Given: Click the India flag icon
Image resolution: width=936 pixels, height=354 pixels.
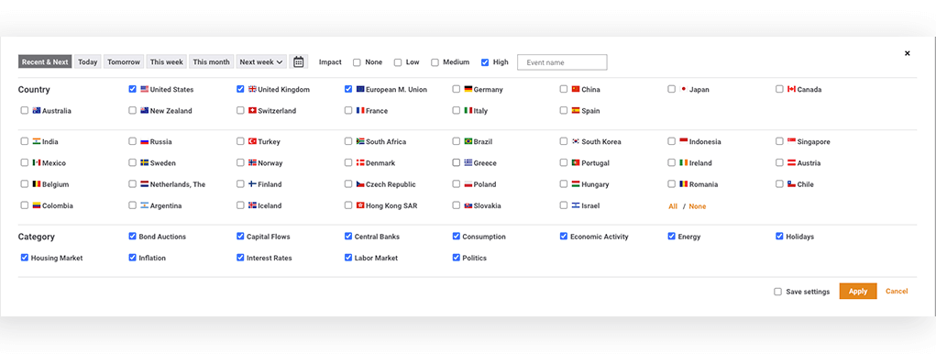Looking at the screenshot, I should click(37, 141).
